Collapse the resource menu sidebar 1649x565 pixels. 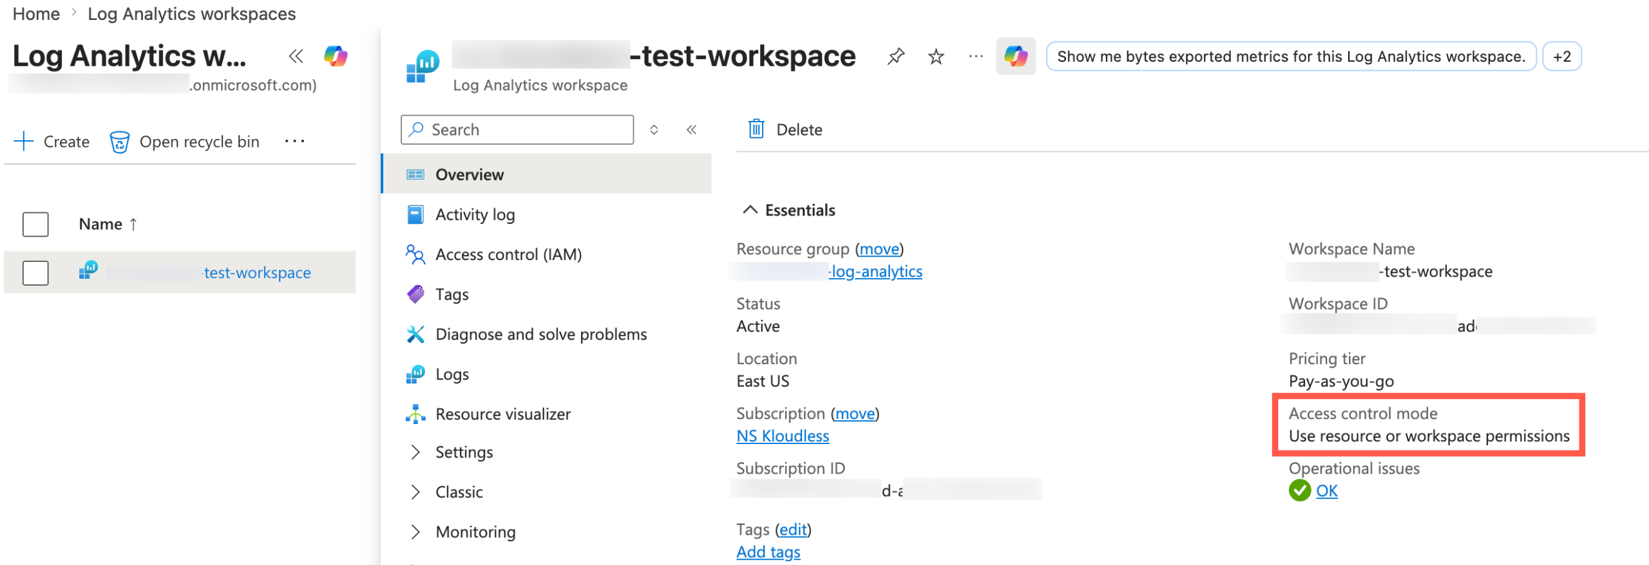692,130
